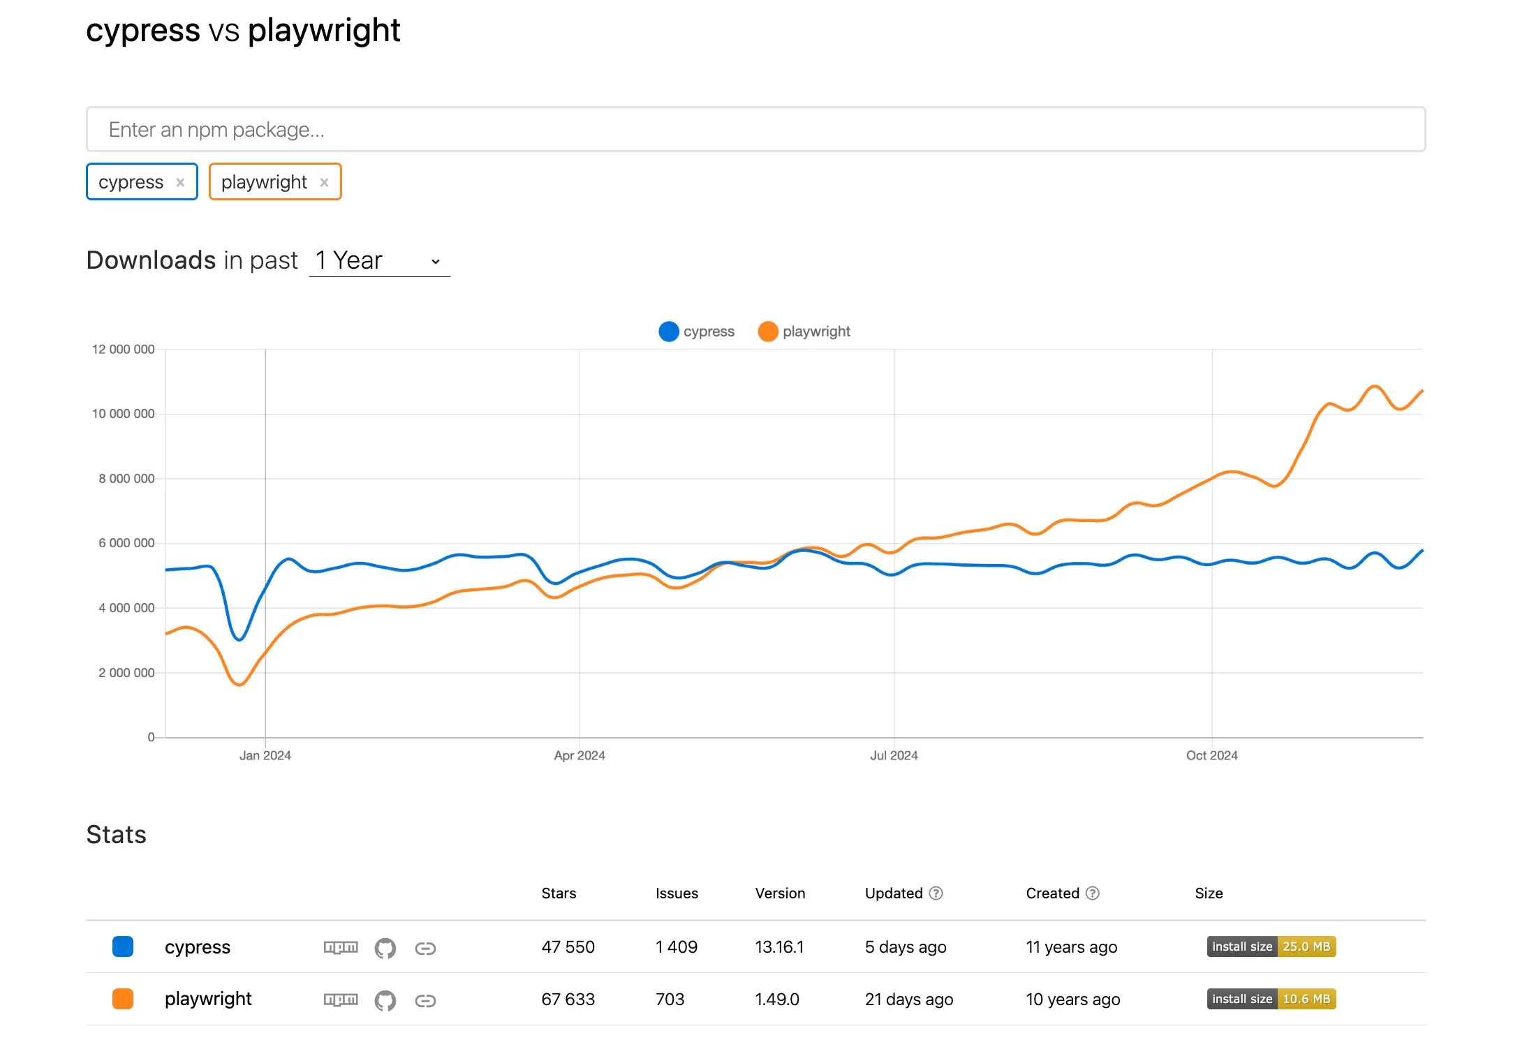Click the orange playwright color swatch

(x=123, y=999)
